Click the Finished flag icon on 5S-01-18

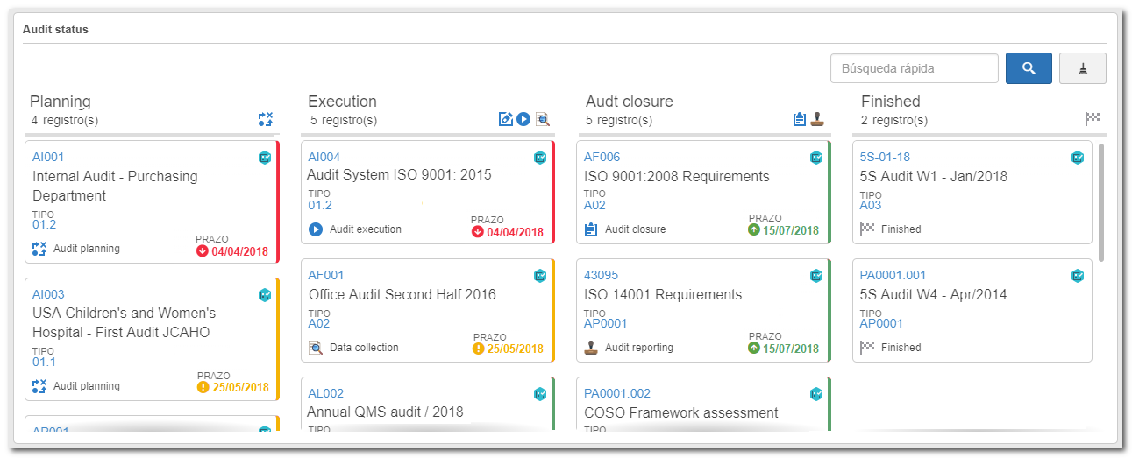(x=867, y=229)
